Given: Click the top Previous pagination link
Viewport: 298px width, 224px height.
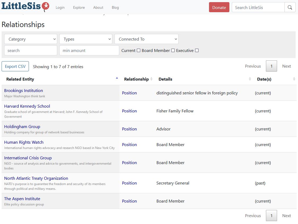Looking at the screenshot, I should pyautogui.click(x=253, y=66).
